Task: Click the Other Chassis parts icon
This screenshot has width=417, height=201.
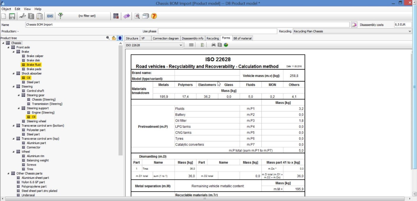Action: (13, 173)
